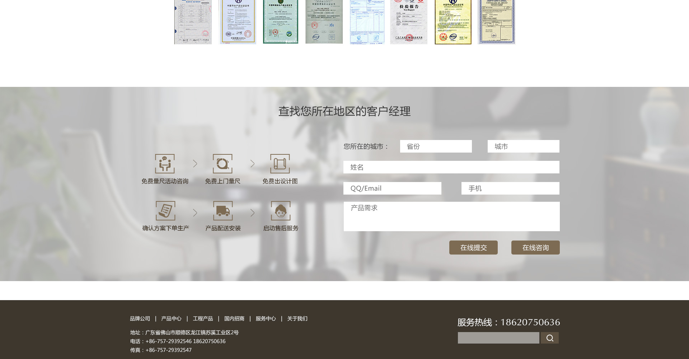The height and width of the screenshot is (359, 689).
Task: Focus the 姓名 name input field
Action: [451, 167]
